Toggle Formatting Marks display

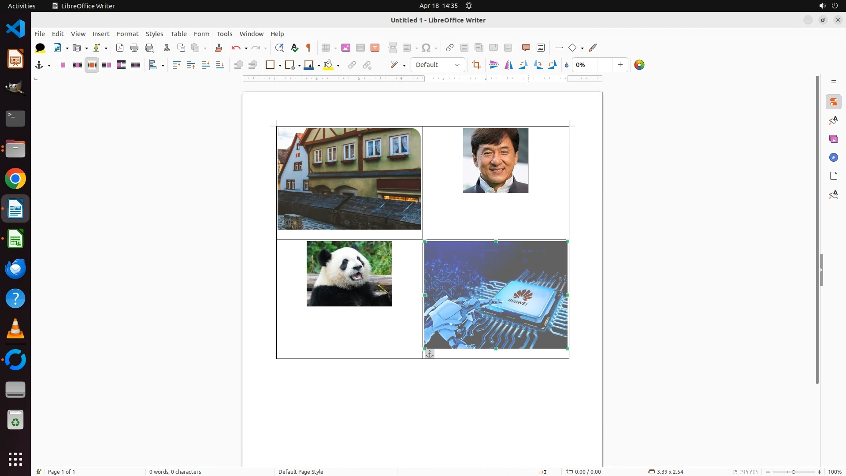[x=308, y=48]
